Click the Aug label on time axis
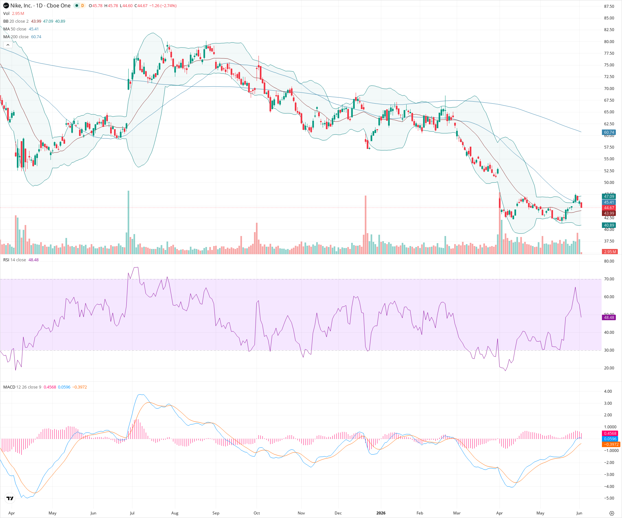 175,513
